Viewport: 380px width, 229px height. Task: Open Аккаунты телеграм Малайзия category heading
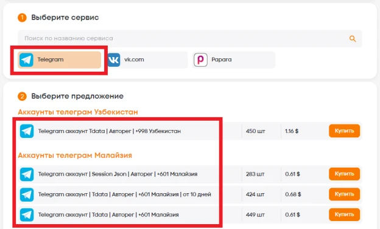(75, 156)
